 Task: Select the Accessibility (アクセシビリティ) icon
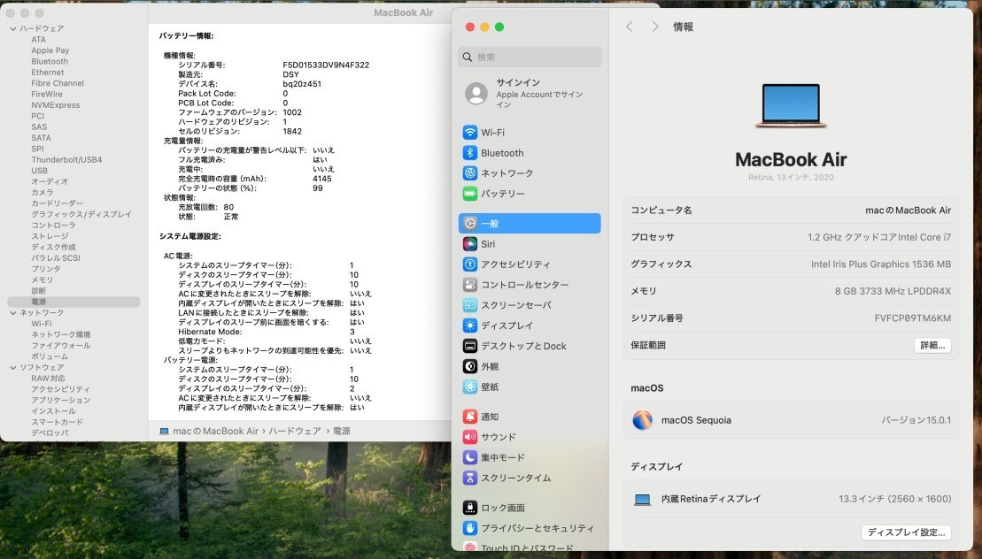[x=469, y=264]
